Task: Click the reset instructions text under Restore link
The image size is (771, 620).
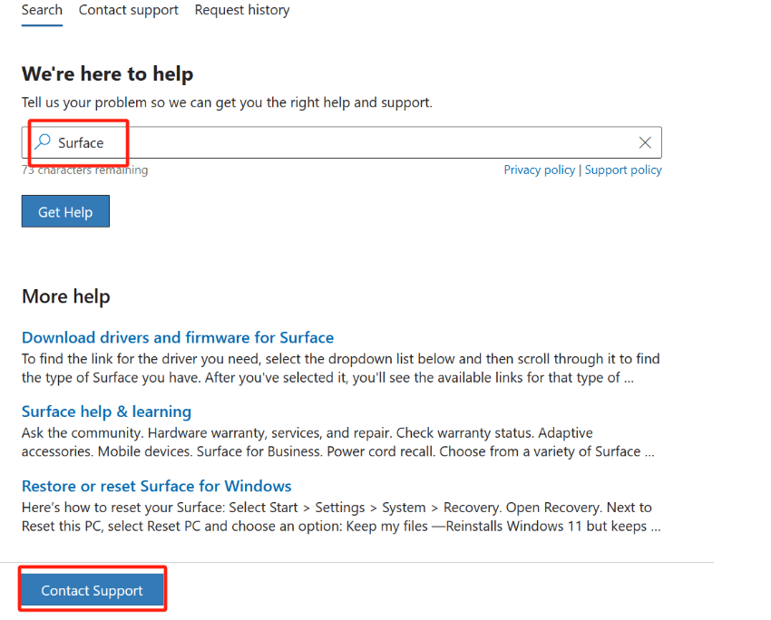Action: click(341, 517)
